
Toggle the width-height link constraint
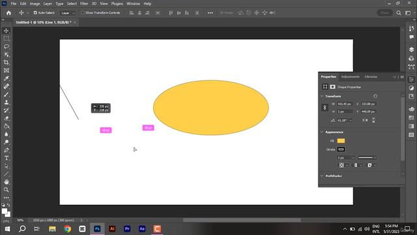click(324, 108)
